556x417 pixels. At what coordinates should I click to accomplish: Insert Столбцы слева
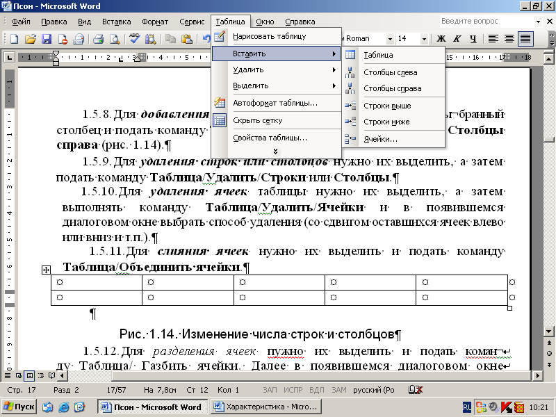pyautogui.click(x=393, y=72)
